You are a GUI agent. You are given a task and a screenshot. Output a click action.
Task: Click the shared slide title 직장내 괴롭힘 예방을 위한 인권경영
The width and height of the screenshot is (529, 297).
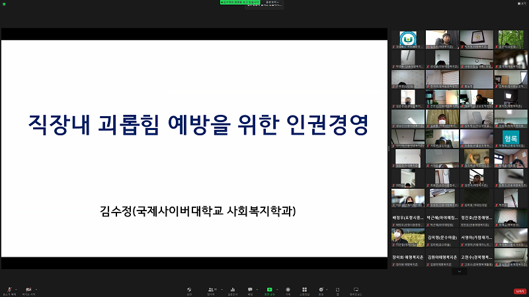coord(198,125)
